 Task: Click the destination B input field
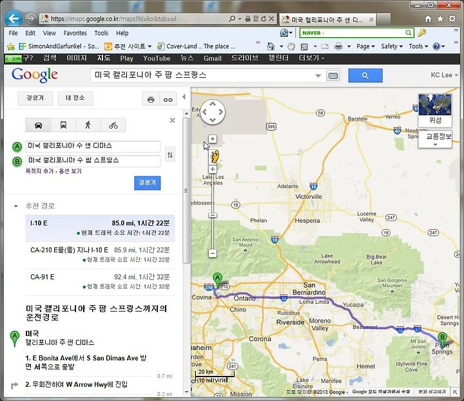pos(93,161)
